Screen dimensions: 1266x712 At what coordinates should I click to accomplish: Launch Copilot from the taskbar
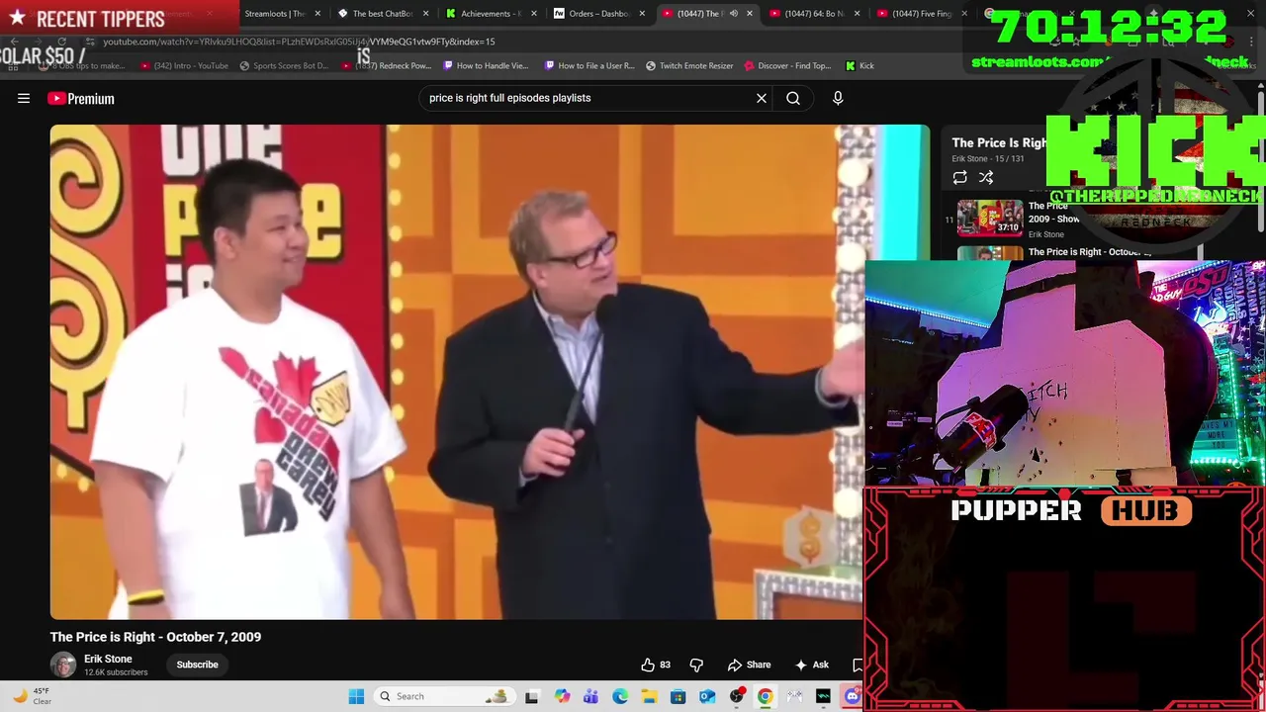tap(562, 696)
